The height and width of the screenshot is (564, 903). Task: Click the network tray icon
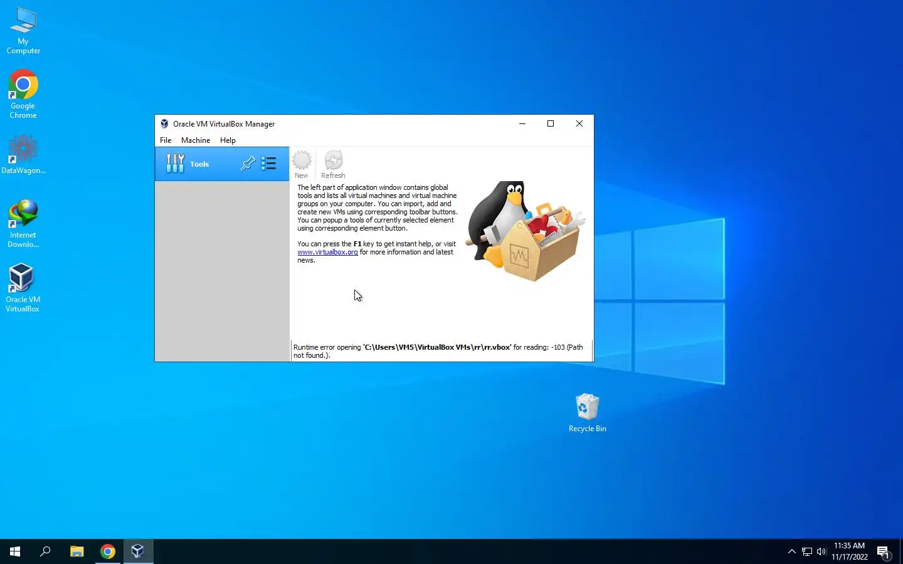coord(807,551)
